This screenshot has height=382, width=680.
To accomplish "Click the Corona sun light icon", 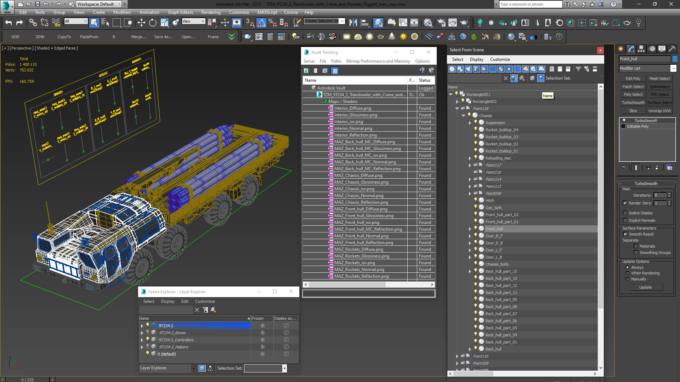I will point(491,23).
